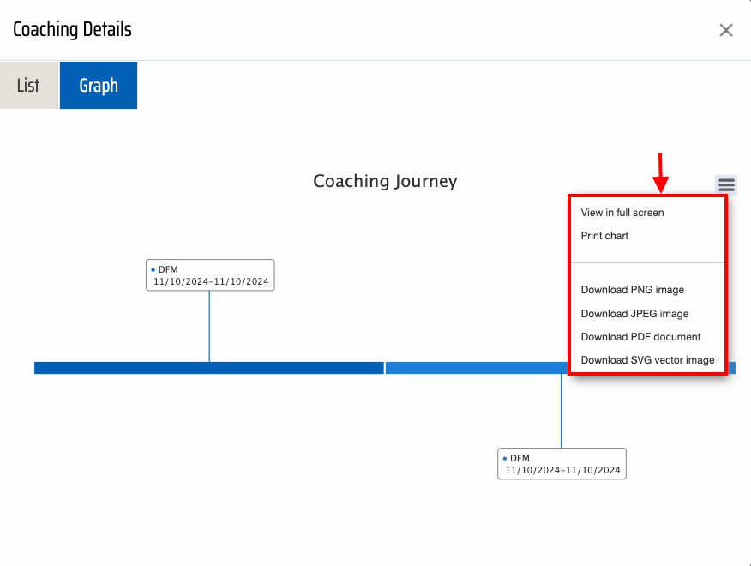Select the Graph tab

pyautogui.click(x=99, y=86)
